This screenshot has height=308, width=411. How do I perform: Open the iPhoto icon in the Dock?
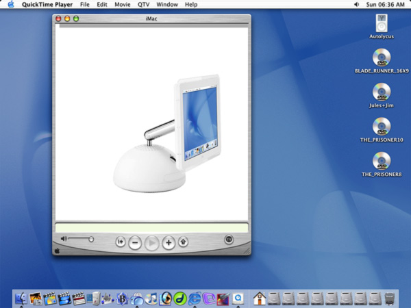pyautogui.click(x=36, y=298)
